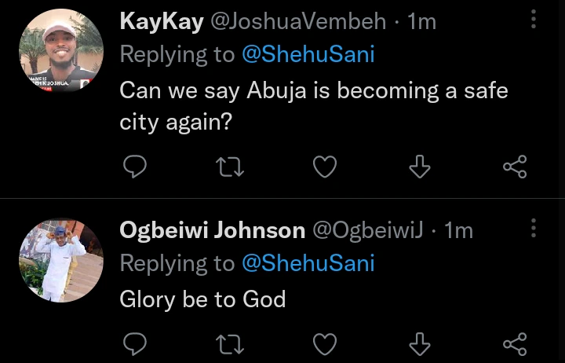Downvote Ogbeiwi Johnson's tweet

pos(420,343)
